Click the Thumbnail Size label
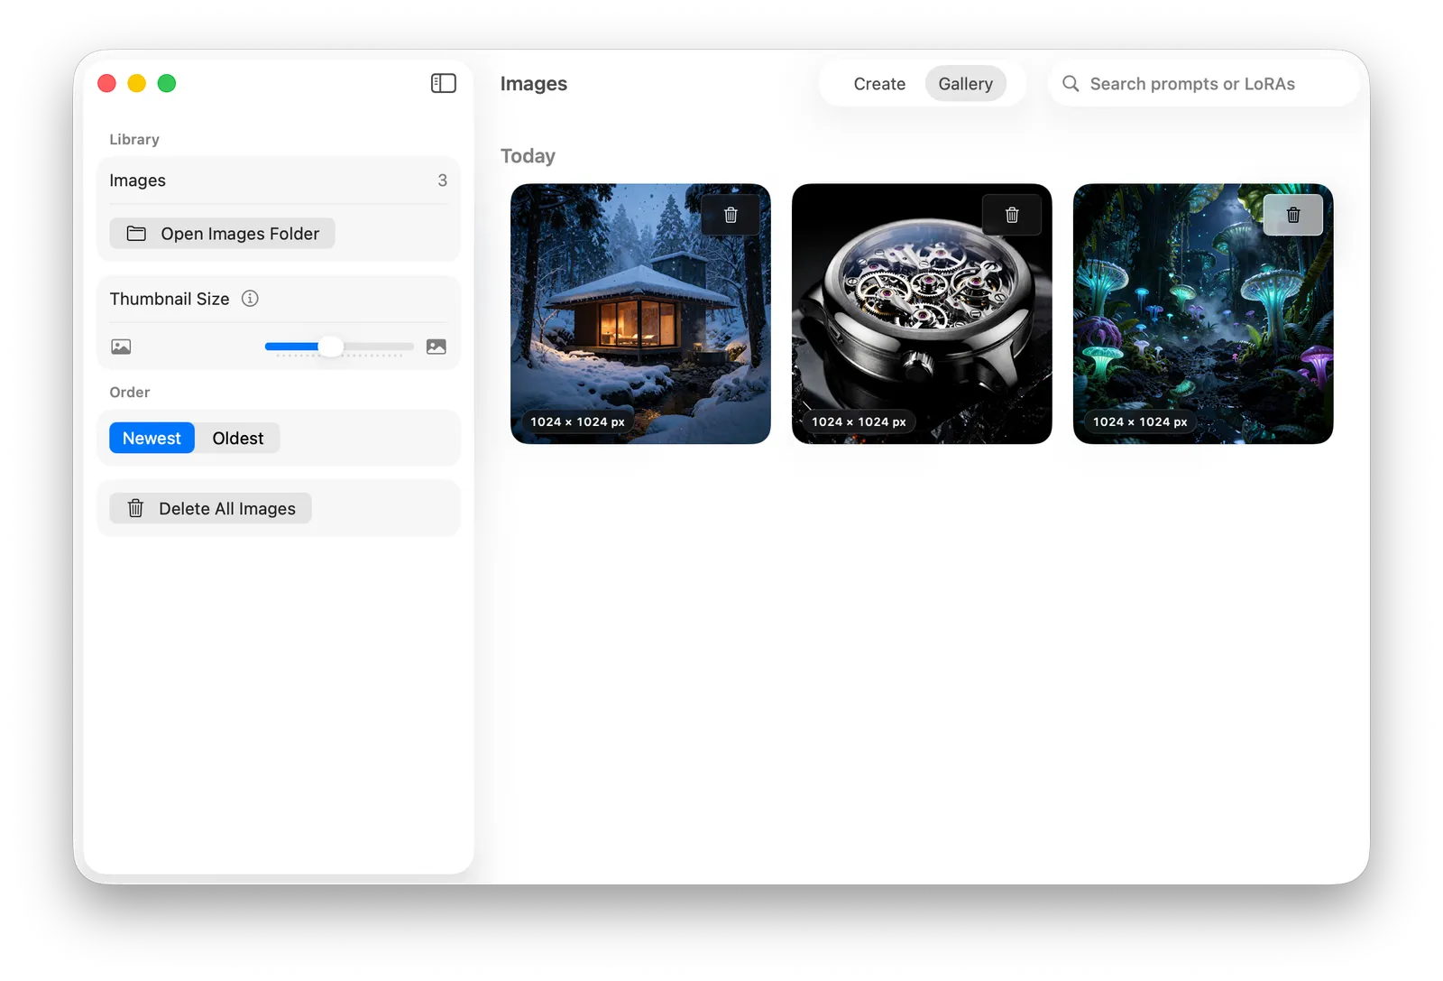This screenshot has height=981, width=1443. pos(170,299)
